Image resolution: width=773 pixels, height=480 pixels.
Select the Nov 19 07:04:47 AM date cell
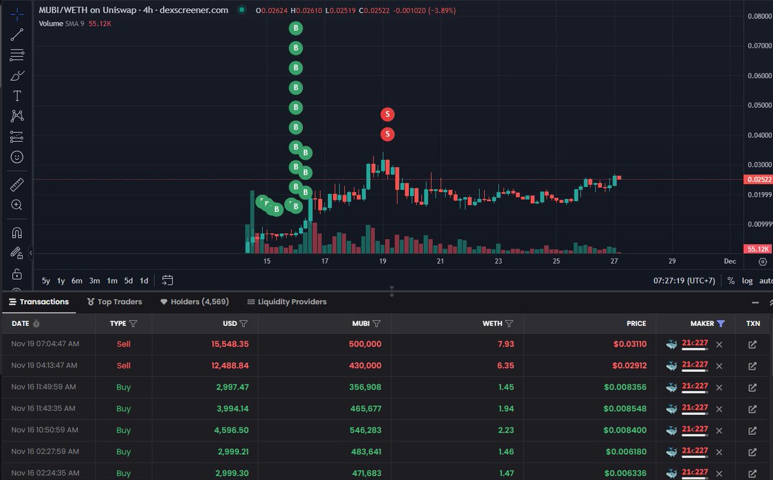[45, 344]
